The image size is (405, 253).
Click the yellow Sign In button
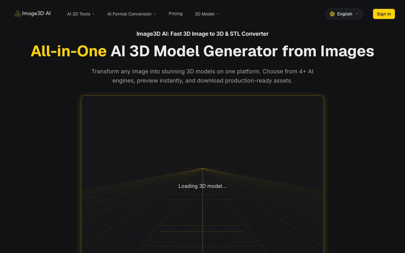click(384, 14)
